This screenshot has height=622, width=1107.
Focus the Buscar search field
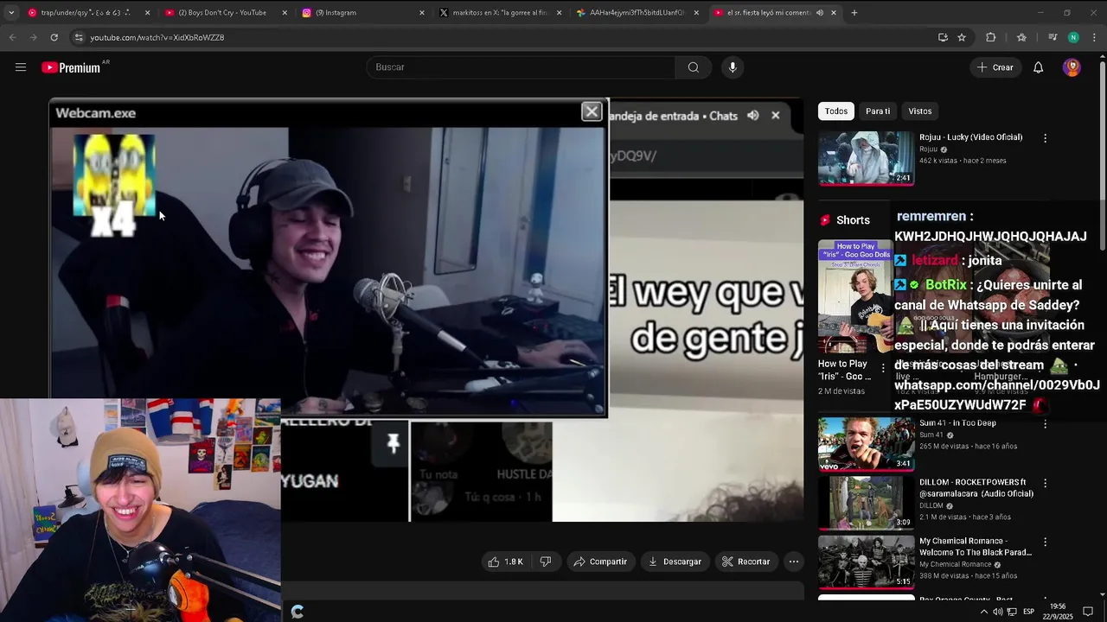[x=521, y=67]
